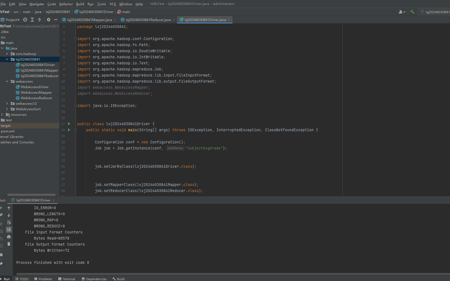This screenshot has width=450, height=281.
Task: Click Collapse All in Project panel
Action: [39, 20]
